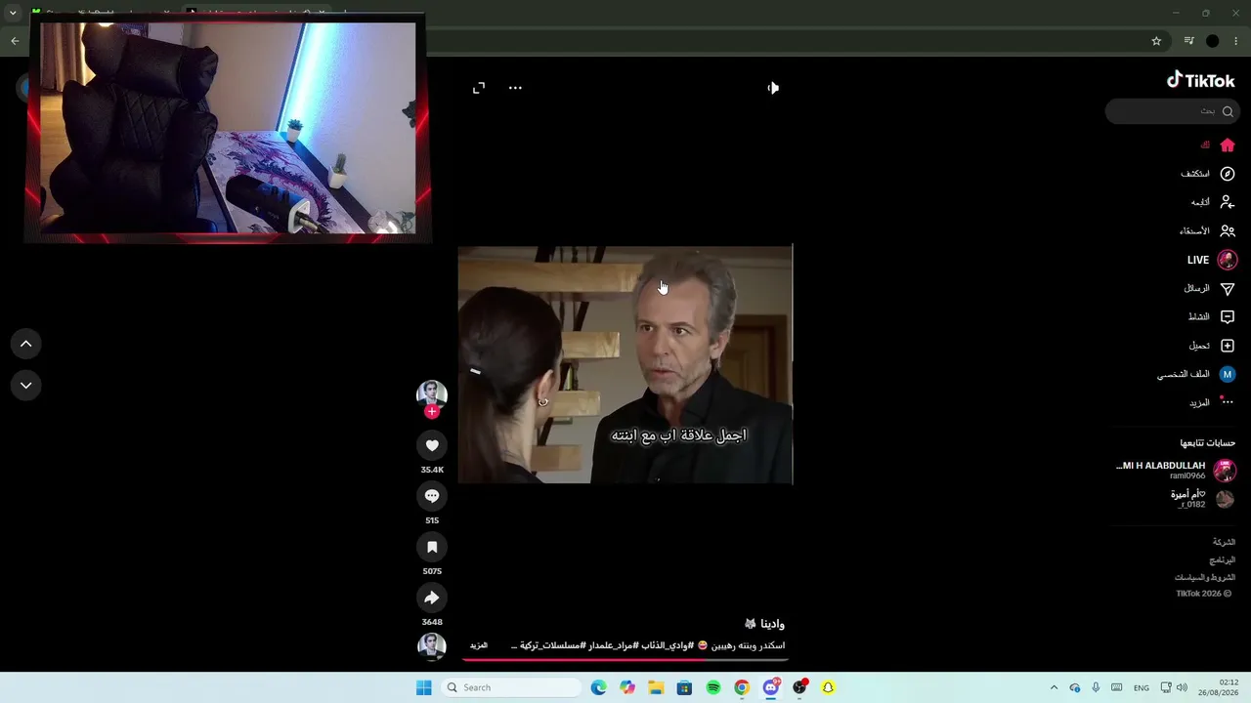Expand the More (المزيد) sidebar menu

click(x=1212, y=402)
